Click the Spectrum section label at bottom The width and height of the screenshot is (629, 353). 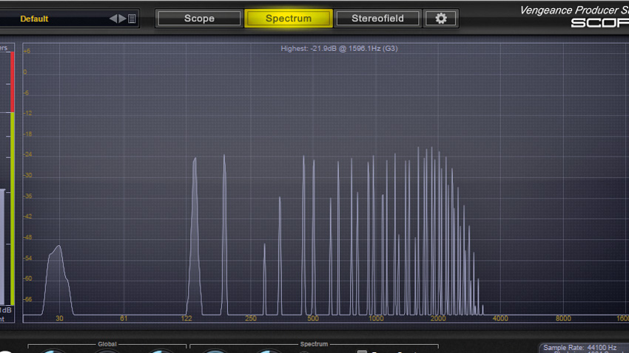click(314, 344)
